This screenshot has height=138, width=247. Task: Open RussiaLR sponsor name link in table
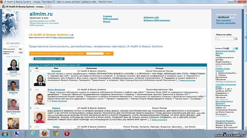pyautogui.click(x=56, y=71)
